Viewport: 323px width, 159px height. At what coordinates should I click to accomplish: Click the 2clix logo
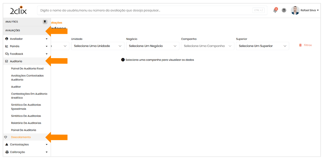pos(18,11)
